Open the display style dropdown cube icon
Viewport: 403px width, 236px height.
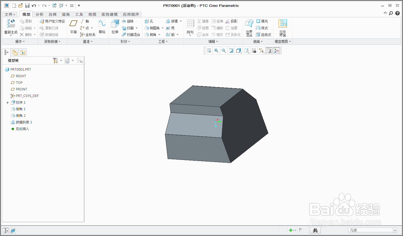coord(239,51)
